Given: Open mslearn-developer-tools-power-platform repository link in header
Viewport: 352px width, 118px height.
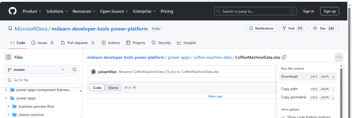Looking at the screenshot, I should [x=100, y=29].
